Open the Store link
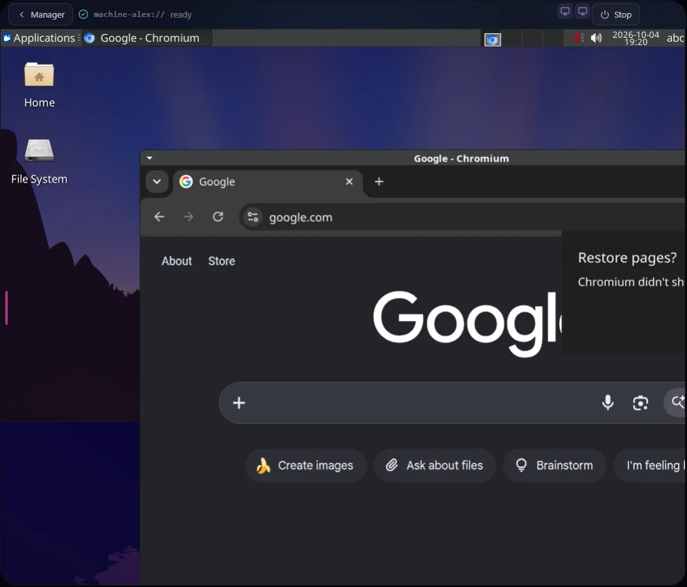This screenshot has width=687, height=587. click(x=222, y=261)
